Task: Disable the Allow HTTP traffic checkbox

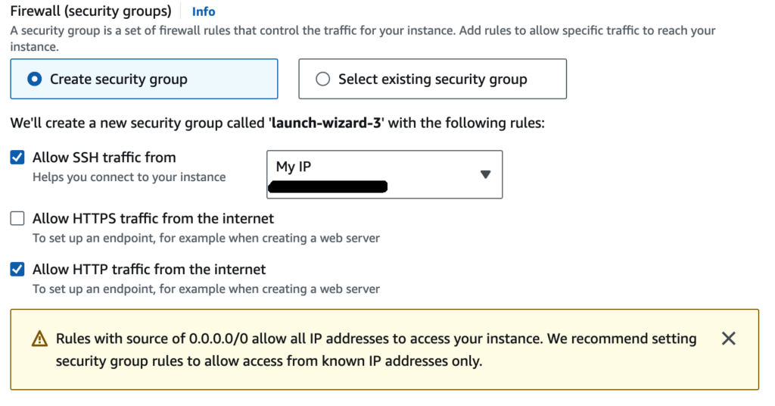Action: [x=17, y=269]
